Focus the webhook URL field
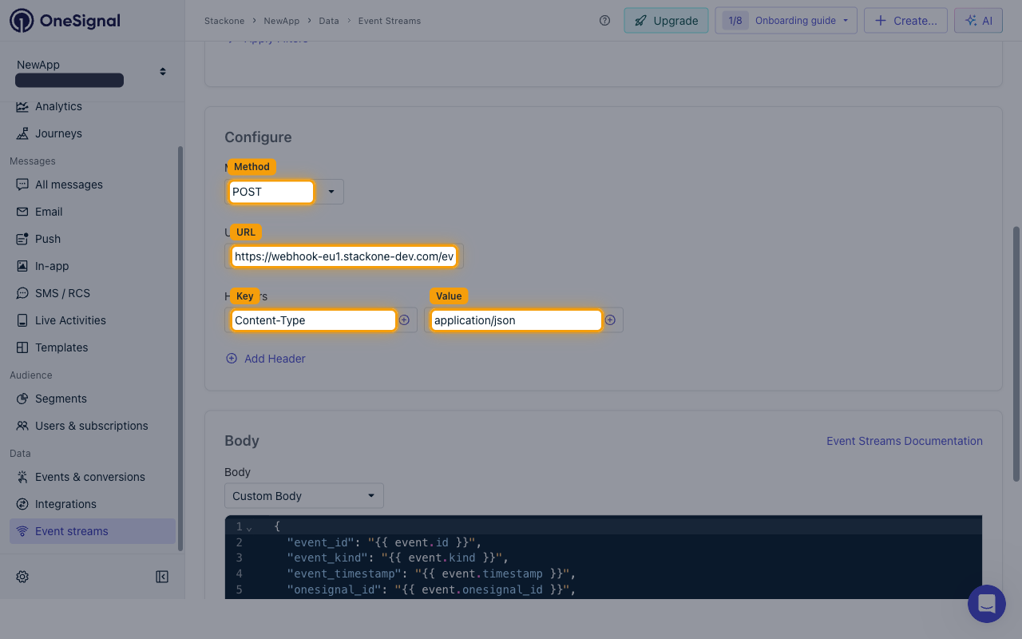 (344, 256)
